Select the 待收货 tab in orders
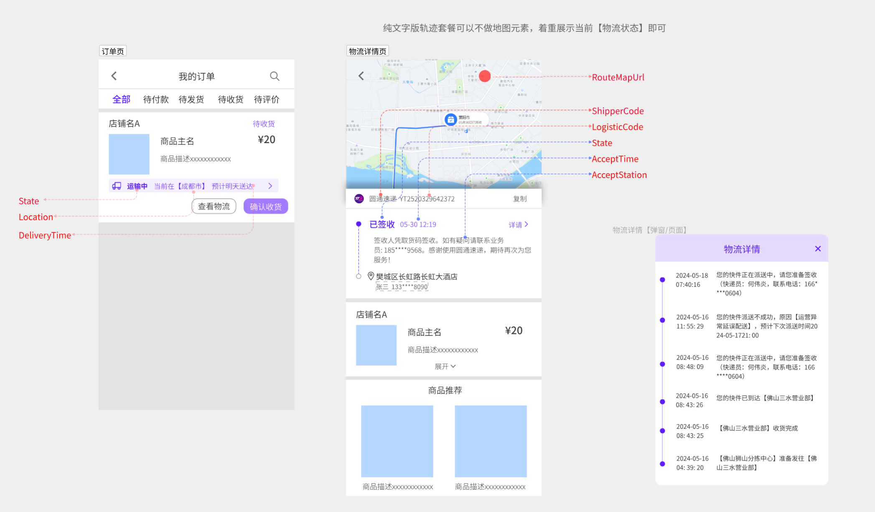 (230, 99)
